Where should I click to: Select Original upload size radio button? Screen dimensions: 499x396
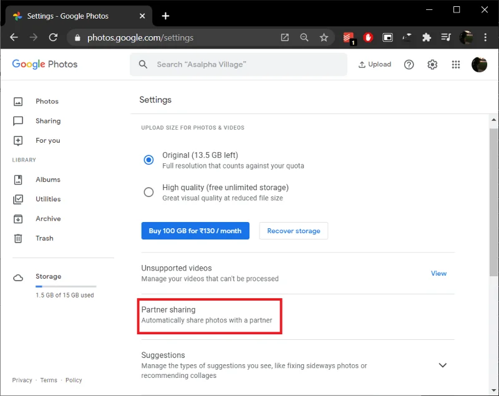(x=148, y=160)
